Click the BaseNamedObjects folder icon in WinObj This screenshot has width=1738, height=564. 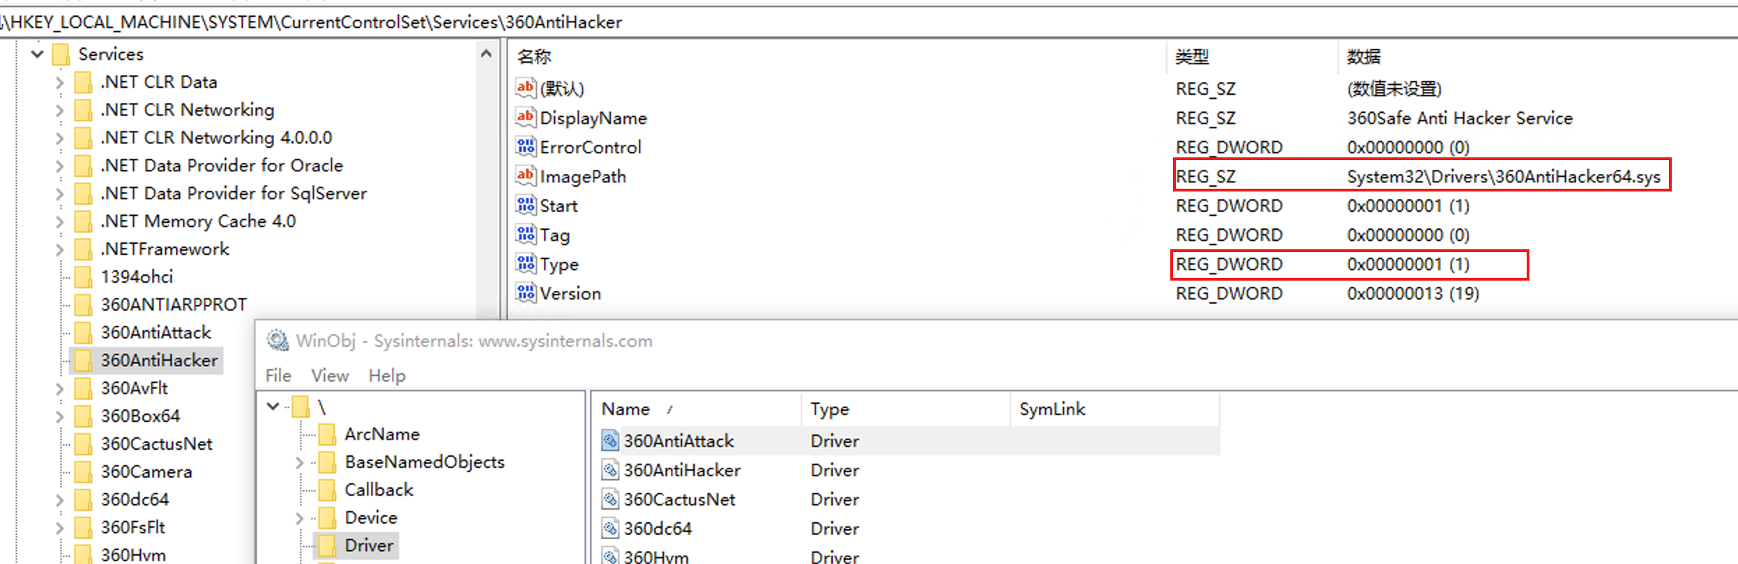(327, 462)
